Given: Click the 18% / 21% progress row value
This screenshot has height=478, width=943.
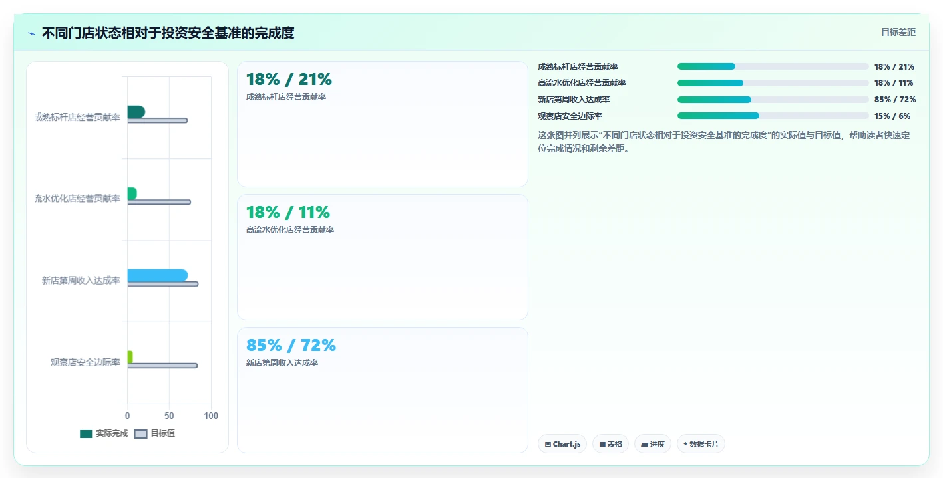Looking at the screenshot, I should tap(894, 66).
